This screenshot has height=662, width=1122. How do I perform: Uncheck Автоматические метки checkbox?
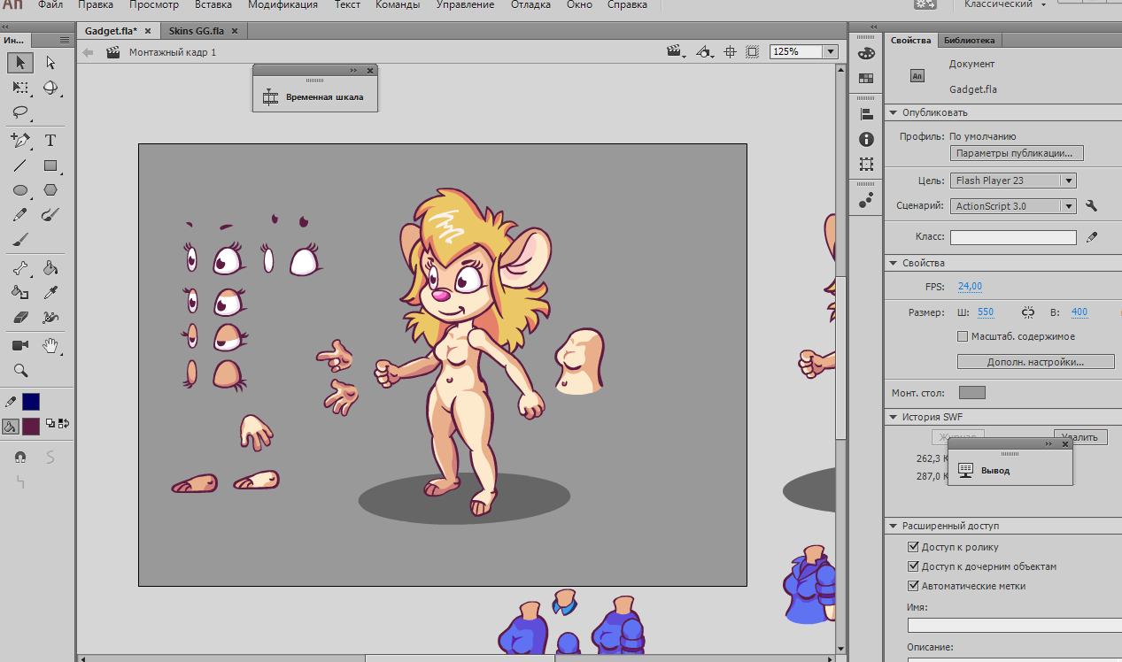(914, 586)
